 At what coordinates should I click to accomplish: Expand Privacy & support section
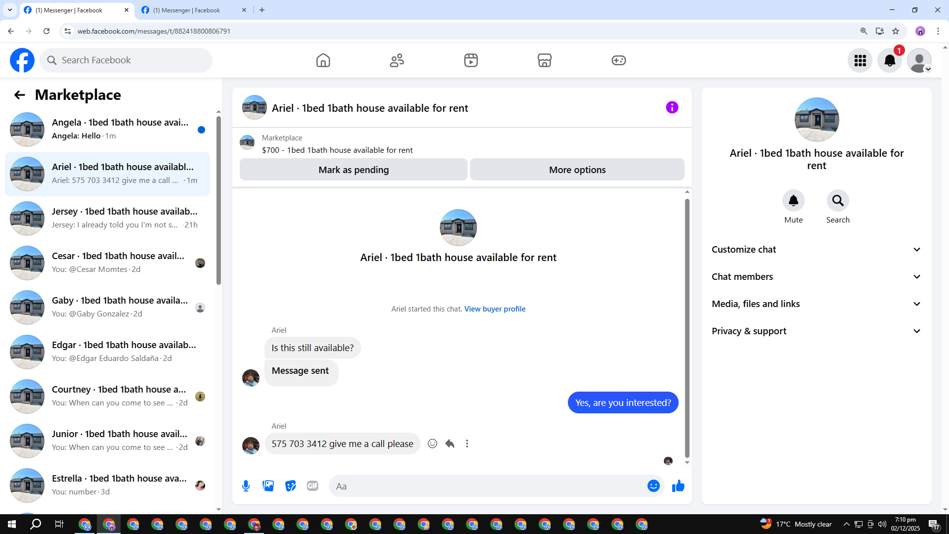(817, 331)
